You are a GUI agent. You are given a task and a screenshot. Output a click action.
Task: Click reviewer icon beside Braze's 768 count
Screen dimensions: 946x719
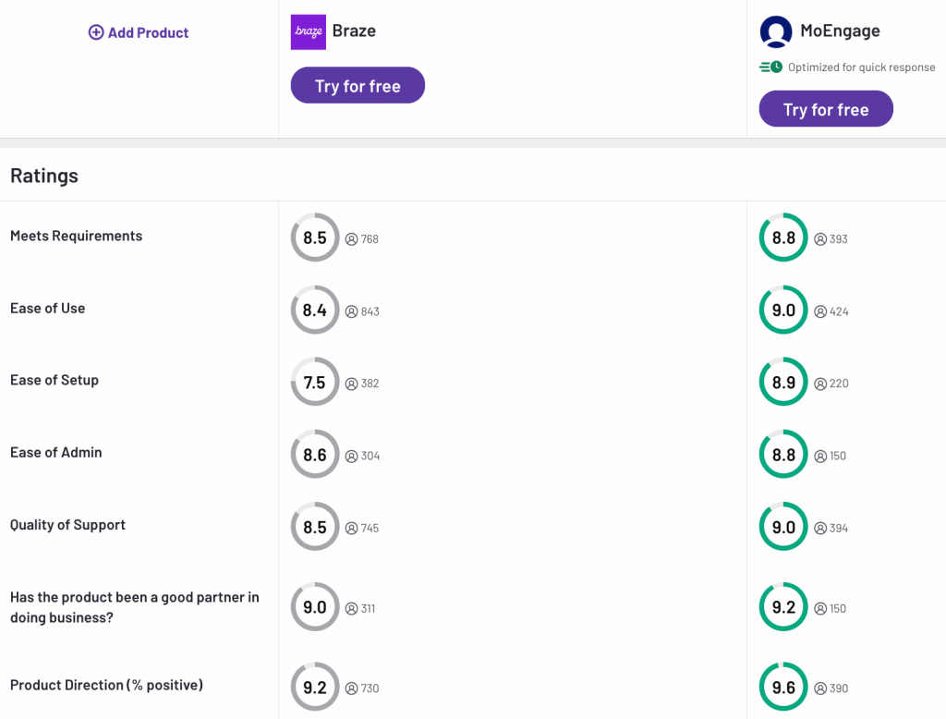coord(352,239)
